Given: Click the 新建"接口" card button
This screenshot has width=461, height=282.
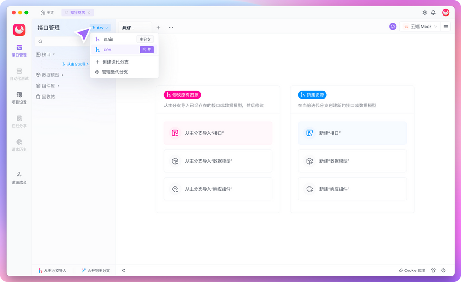Looking at the screenshot, I should pyautogui.click(x=352, y=133).
